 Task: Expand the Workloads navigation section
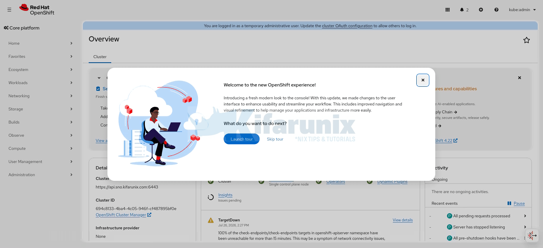[x=40, y=83]
